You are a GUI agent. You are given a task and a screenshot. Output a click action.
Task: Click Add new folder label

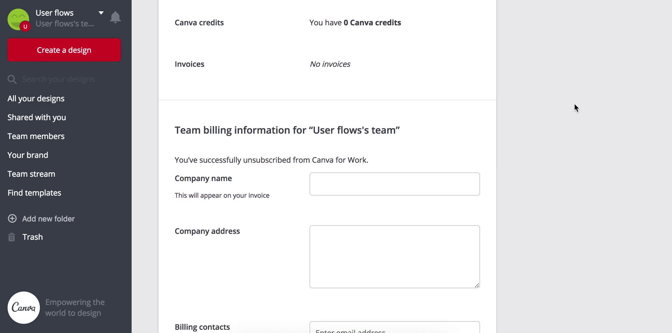(x=48, y=219)
